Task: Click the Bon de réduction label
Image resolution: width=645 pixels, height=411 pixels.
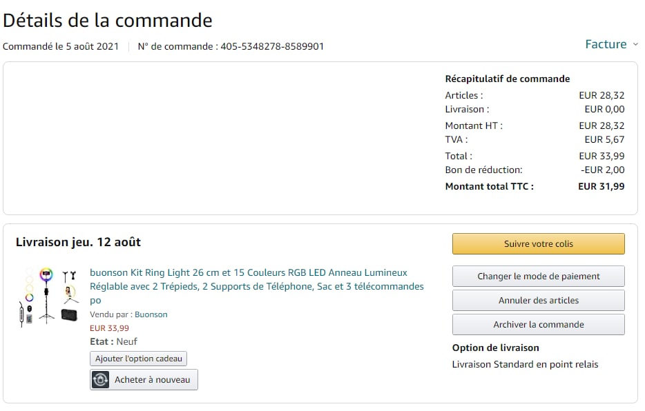Action: click(483, 170)
